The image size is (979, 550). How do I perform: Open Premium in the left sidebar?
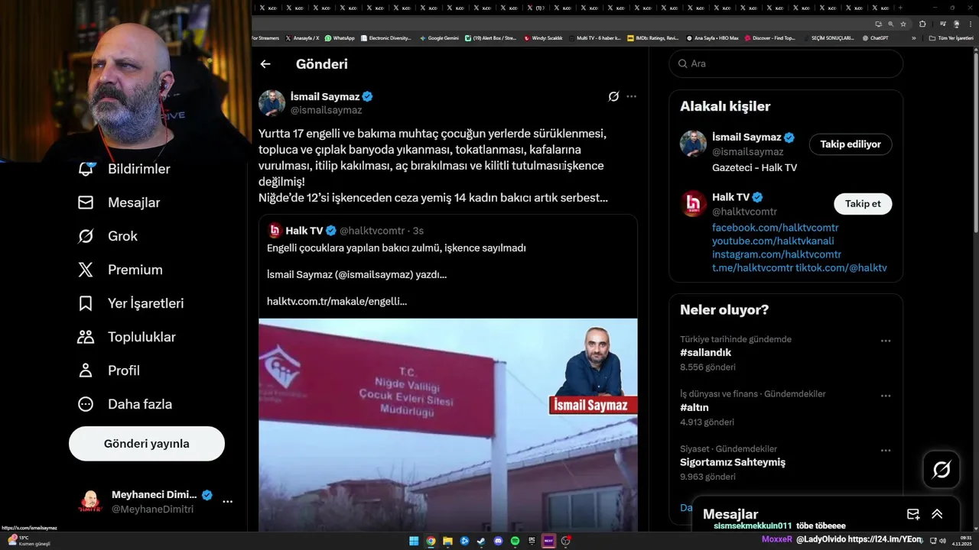coord(119,270)
